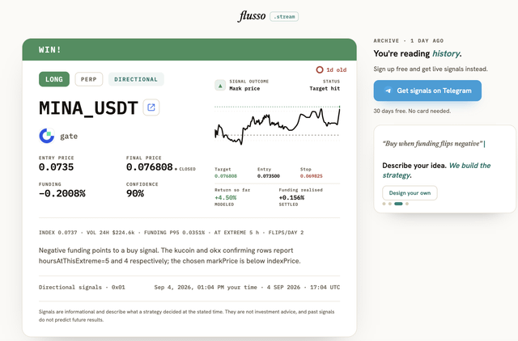Go to last carousel dot
The image size is (518, 341).
[407, 204]
